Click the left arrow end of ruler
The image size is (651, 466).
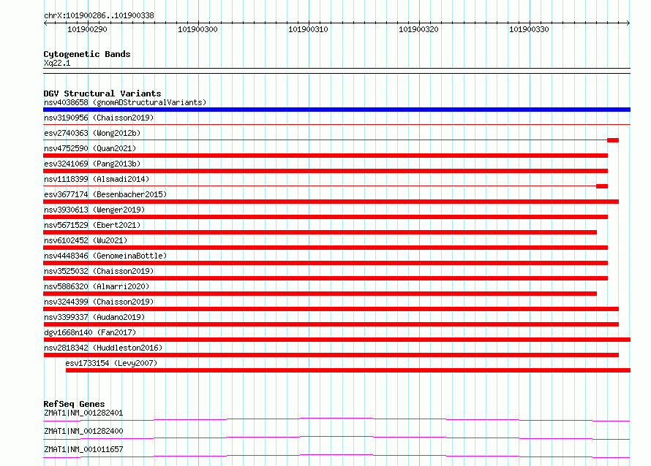coord(45,23)
